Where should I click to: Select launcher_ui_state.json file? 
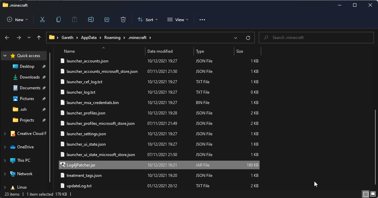pos(159,144)
